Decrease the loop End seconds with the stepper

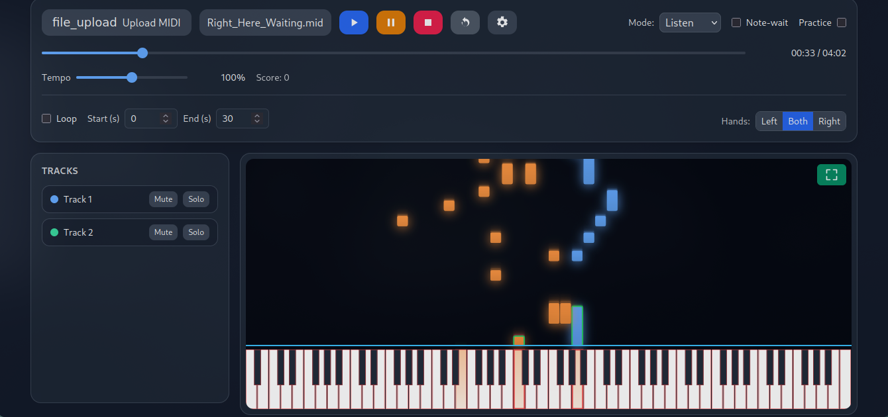(x=256, y=122)
